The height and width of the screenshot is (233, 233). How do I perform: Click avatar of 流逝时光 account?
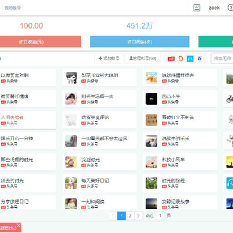tap(71, 162)
